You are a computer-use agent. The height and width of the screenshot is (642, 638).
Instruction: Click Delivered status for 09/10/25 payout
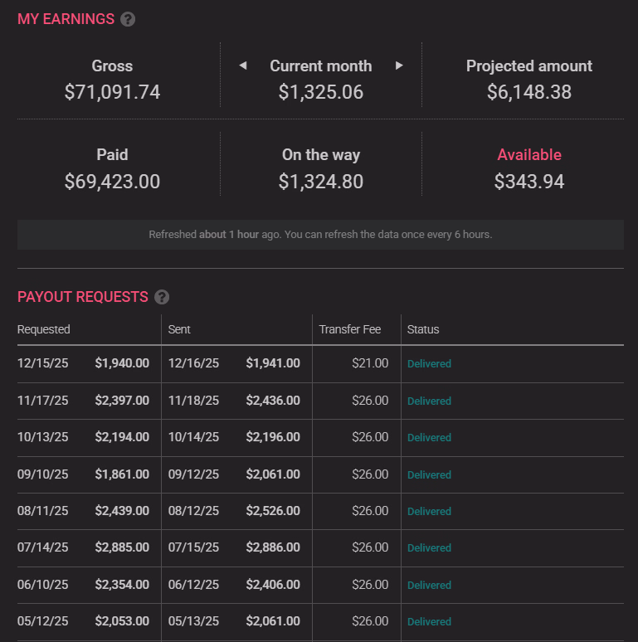click(x=429, y=474)
